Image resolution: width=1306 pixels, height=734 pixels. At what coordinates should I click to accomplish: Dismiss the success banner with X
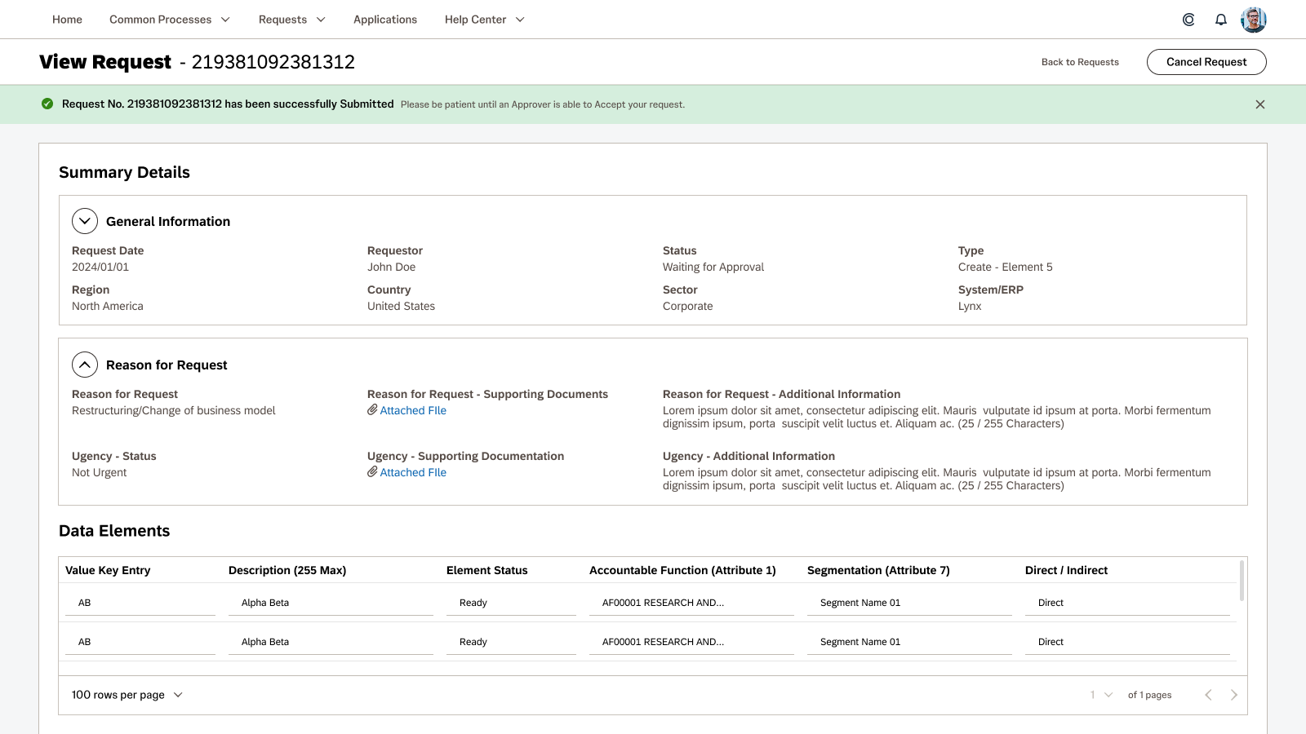coord(1260,104)
